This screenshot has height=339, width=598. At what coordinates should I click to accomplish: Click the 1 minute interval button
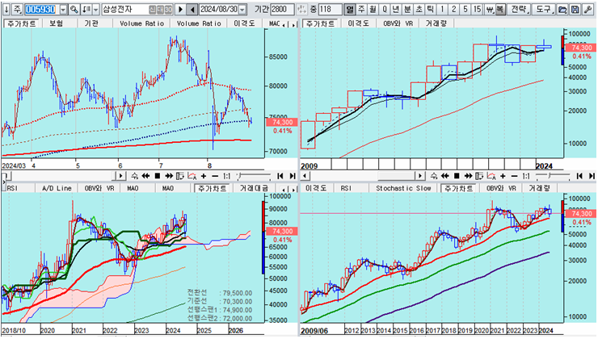tap(442, 9)
